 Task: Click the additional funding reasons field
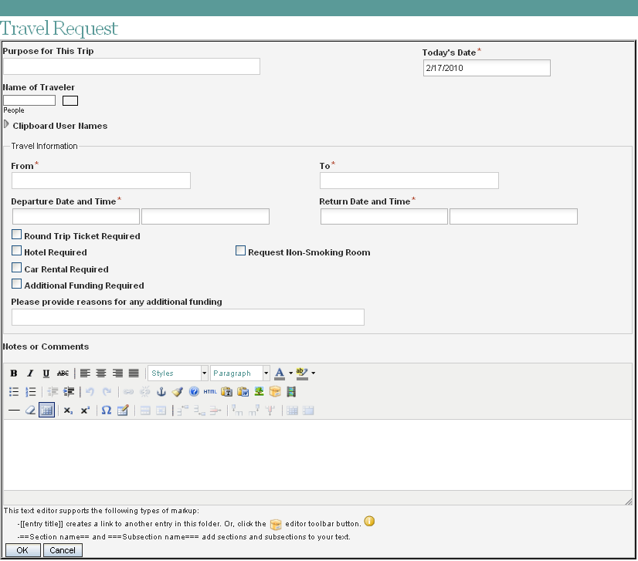click(188, 317)
